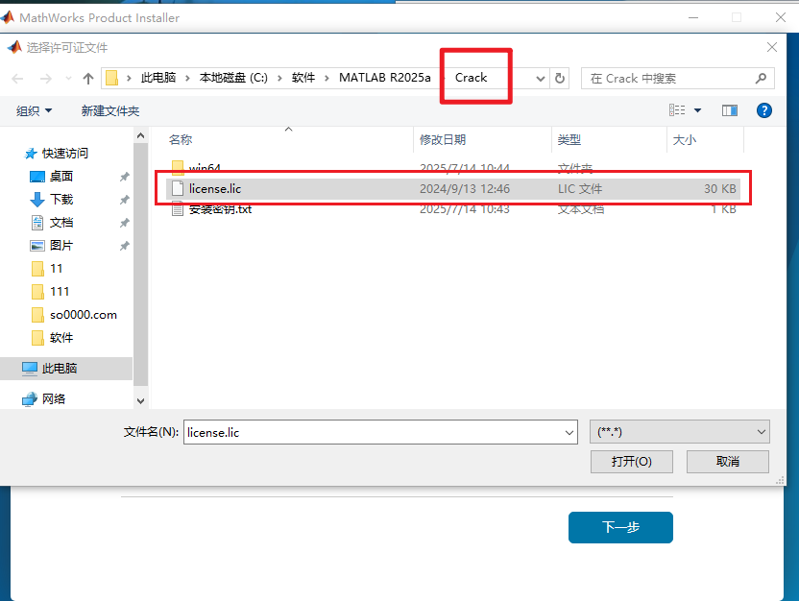Click 下一步 in the installer window
Viewport: 799px width, 601px height.
coord(620,527)
